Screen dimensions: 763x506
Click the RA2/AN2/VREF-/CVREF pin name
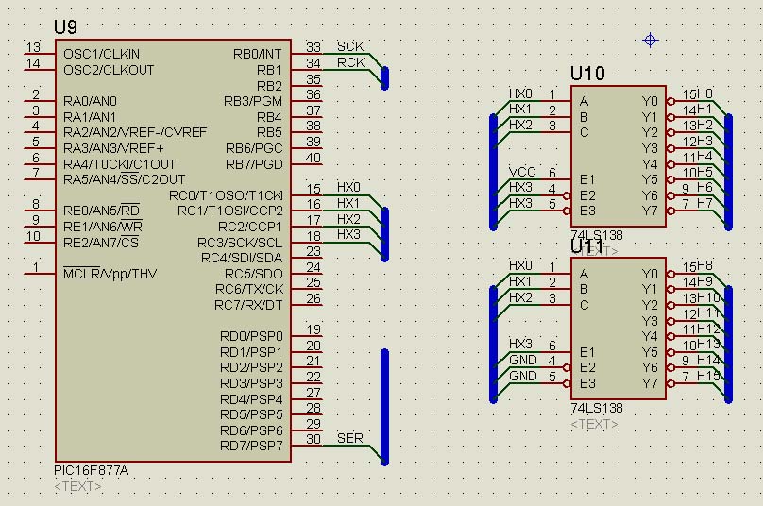[x=135, y=132]
